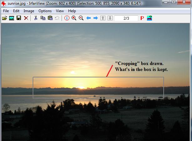
Task: Zoom out with magnifier minus icon
Action: (x=81, y=18)
